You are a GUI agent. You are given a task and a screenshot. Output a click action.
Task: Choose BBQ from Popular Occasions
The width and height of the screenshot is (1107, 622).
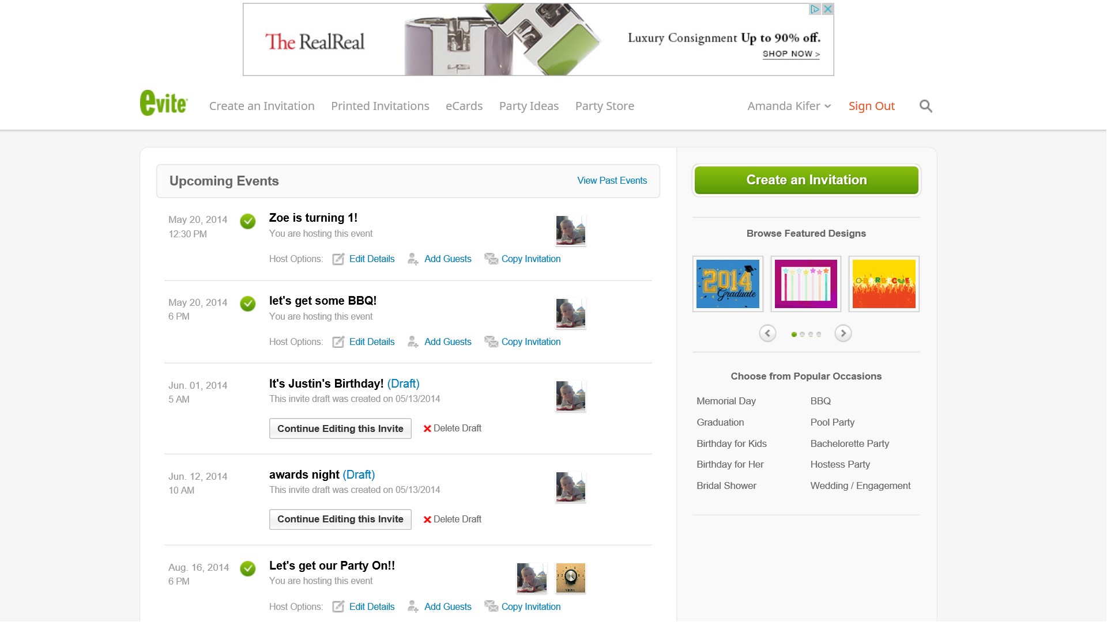pyautogui.click(x=820, y=401)
